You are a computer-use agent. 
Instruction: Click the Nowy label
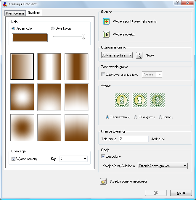(150, 55)
